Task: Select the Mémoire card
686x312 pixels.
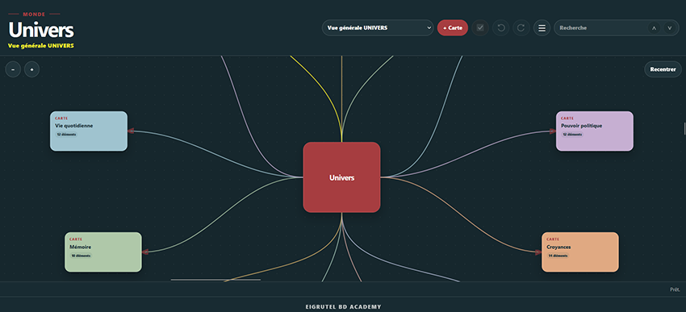Action: 103,252
